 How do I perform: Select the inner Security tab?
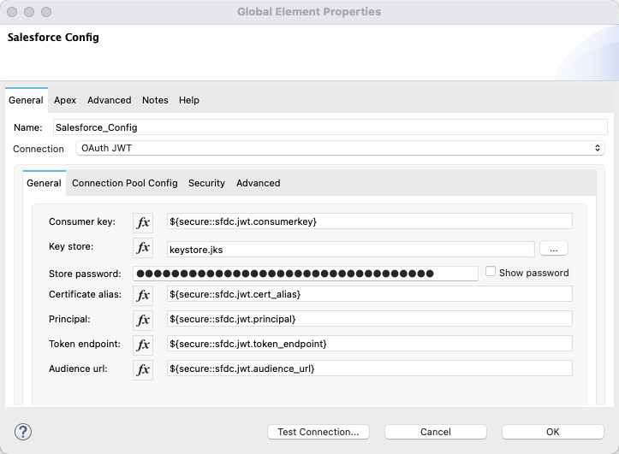[x=206, y=183]
